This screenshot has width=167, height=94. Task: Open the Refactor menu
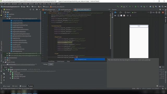pos(31,4)
